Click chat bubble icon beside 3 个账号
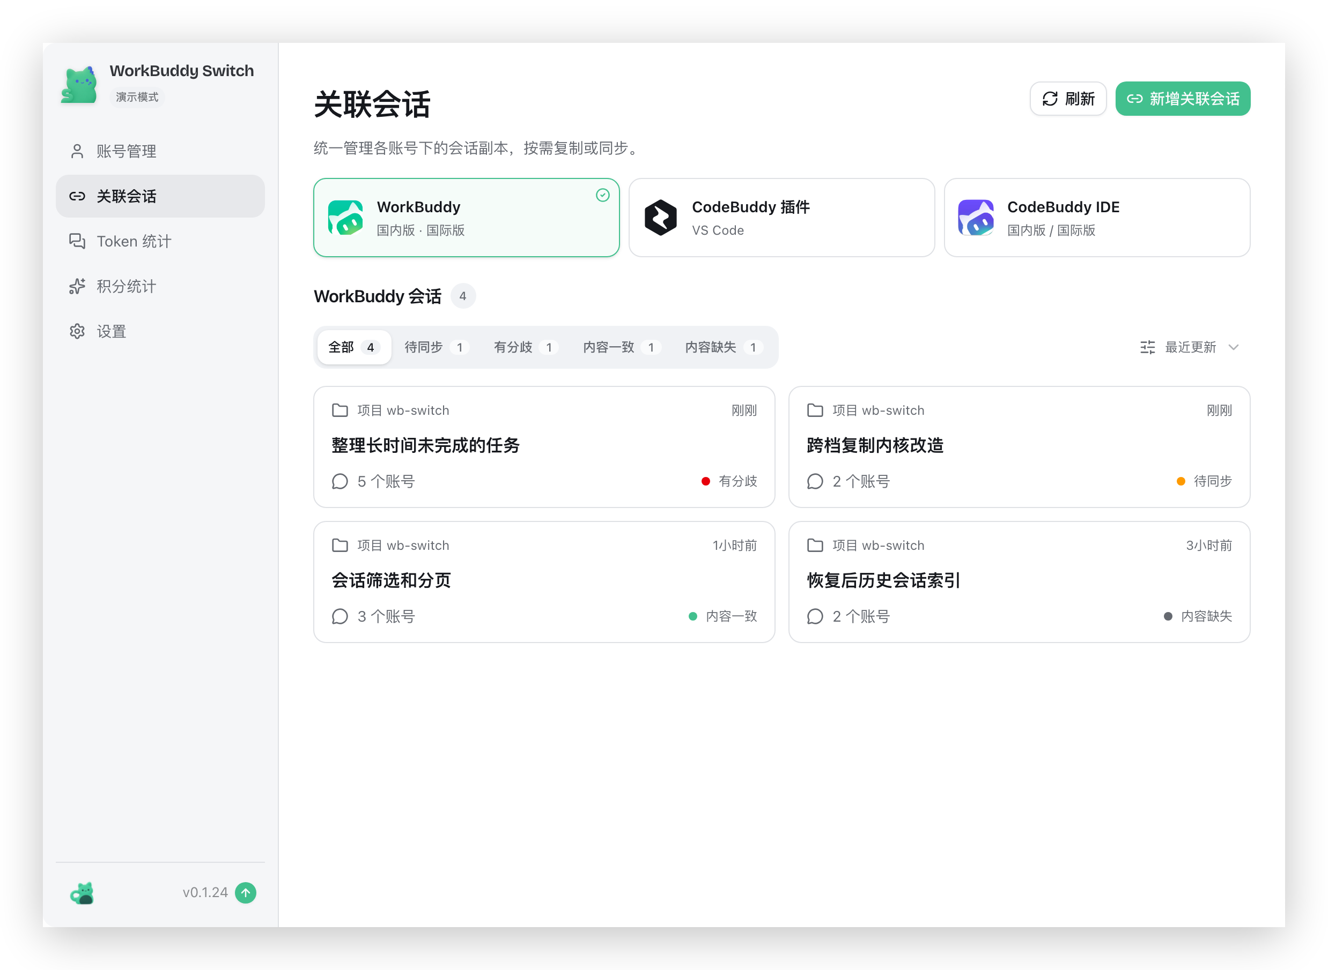This screenshot has height=970, width=1328. 340,616
